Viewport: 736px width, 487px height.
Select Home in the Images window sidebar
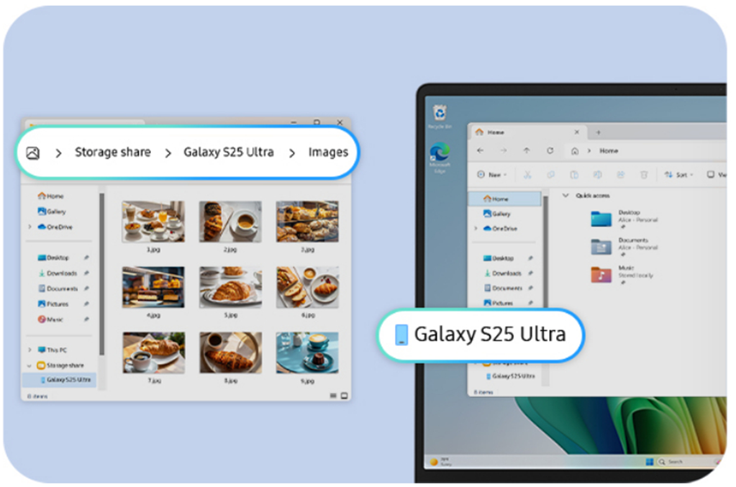pos(51,196)
